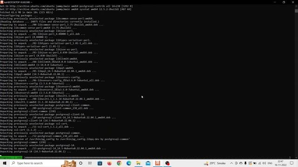The image size is (298, 167).
Task: Click the 'Get:17' sysstat download line
Action: point(66,9)
